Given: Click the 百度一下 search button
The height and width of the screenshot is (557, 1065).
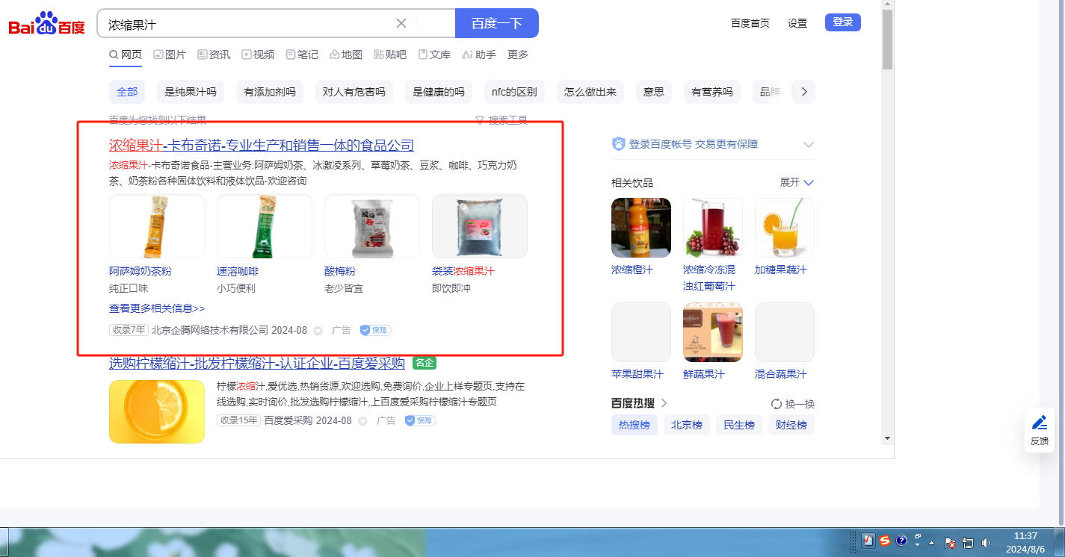Looking at the screenshot, I should coord(497,23).
